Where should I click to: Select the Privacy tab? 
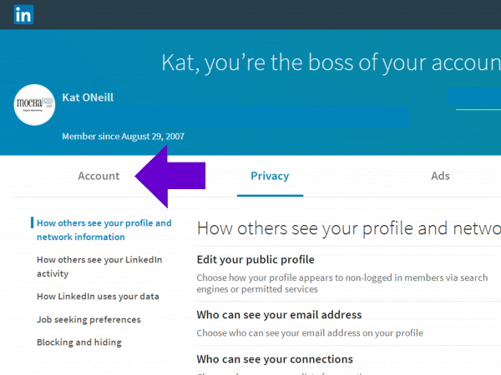[270, 176]
